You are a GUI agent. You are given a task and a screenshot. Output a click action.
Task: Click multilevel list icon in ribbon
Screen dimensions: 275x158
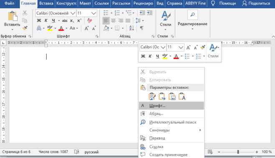click(x=129, y=13)
